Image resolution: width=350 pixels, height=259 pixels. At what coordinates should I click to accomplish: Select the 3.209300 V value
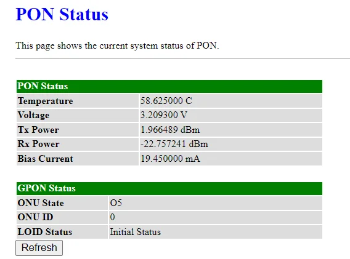pyautogui.click(x=164, y=115)
